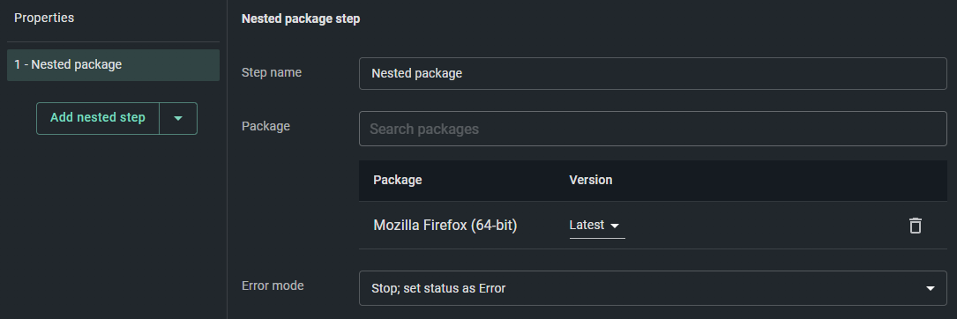Select the Mozilla Firefox (64-bit) row

coord(653,226)
